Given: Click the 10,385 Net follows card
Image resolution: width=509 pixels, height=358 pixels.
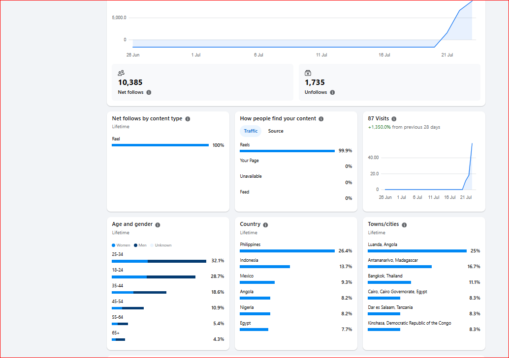Looking at the screenshot, I should pos(202,83).
